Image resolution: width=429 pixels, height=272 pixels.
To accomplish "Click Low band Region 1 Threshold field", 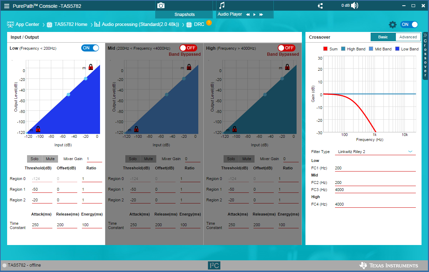I will click(42, 189).
